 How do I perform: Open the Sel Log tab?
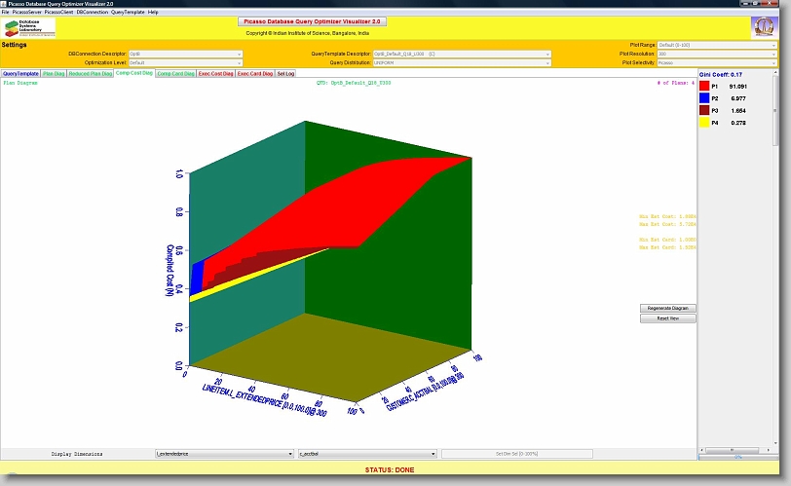tap(286, 73)
